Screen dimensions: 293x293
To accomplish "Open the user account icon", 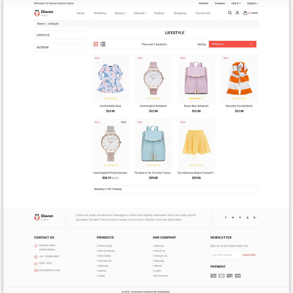I will (237, 13).
